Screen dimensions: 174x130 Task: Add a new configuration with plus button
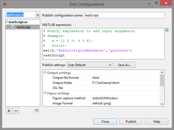(9, 111)
